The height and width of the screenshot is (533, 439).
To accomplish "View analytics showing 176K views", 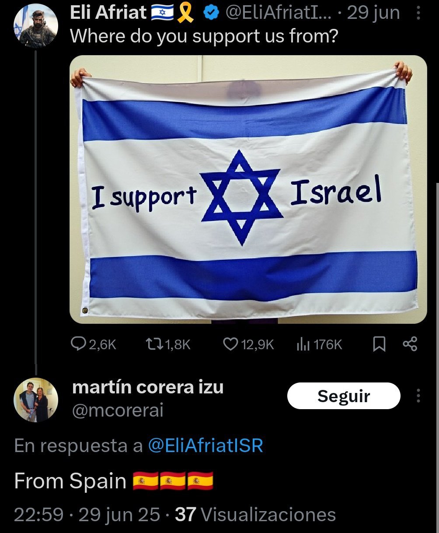I will click(x=319, y=345).
